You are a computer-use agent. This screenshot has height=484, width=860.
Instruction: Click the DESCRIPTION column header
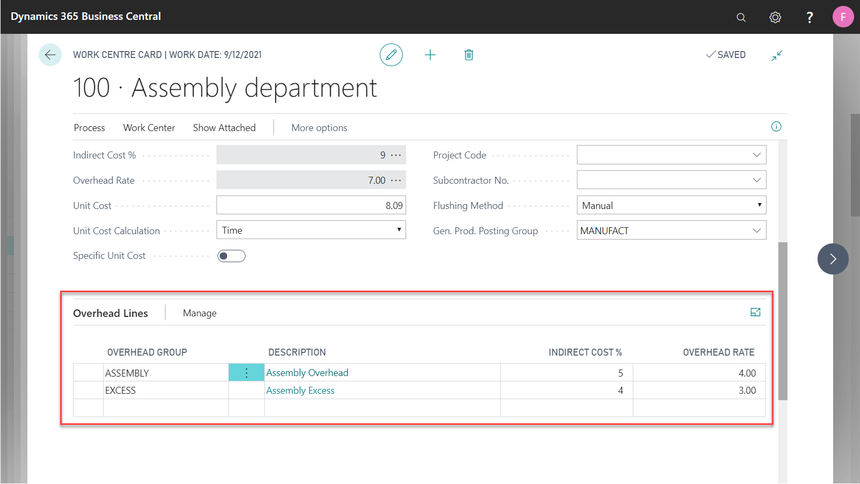(x=297, y=352)
